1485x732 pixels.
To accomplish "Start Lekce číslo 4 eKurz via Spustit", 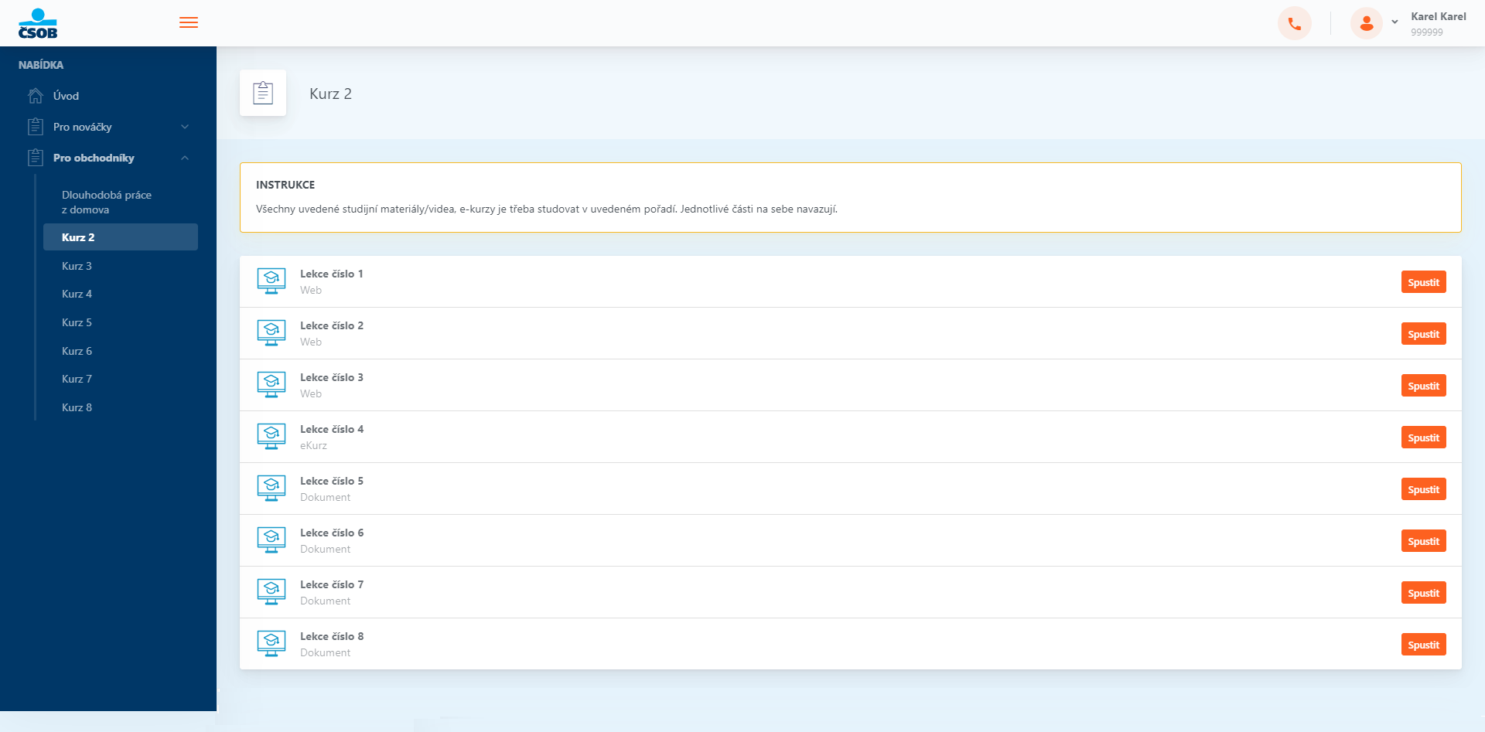I will tap(1423, 437).
